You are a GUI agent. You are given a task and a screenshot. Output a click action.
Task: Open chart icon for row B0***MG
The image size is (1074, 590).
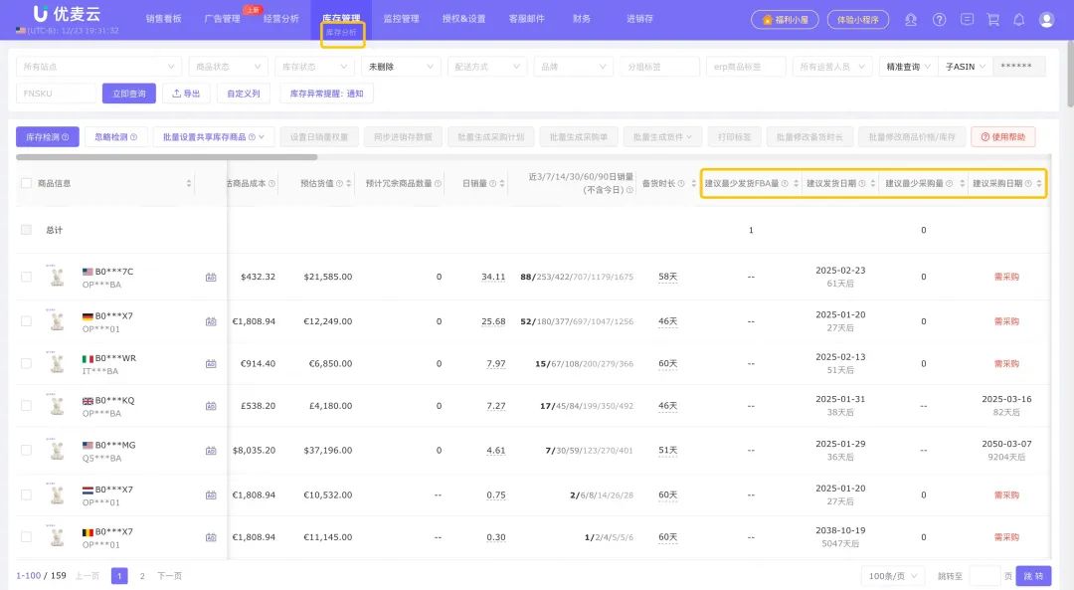pyautogui.click(x=211, y=450)
